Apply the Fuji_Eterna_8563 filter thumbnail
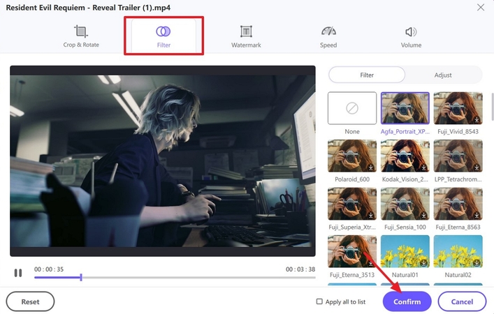This screenshot has width=494, height=314. point(458,204)
